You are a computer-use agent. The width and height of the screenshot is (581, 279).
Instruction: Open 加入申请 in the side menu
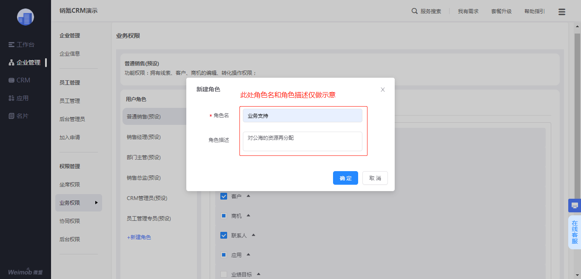(70, 138)
